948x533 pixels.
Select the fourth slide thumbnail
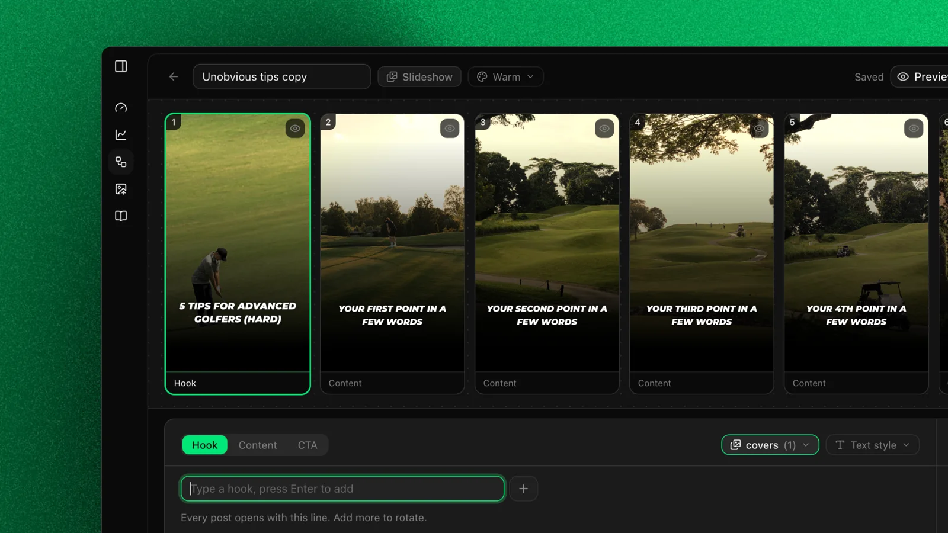coord(702,253)
